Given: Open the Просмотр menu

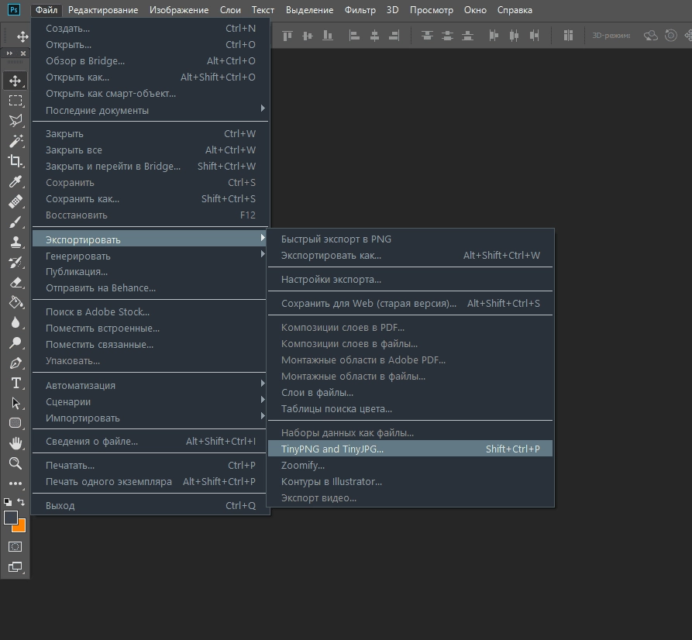Looking at the screenshot, I should pos(431,10).
